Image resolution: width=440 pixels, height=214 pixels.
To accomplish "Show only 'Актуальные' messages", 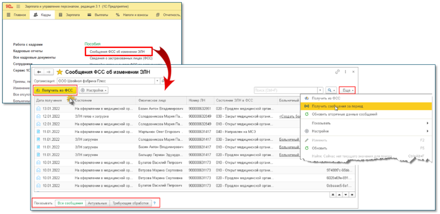I will click(x=97, y=203).
